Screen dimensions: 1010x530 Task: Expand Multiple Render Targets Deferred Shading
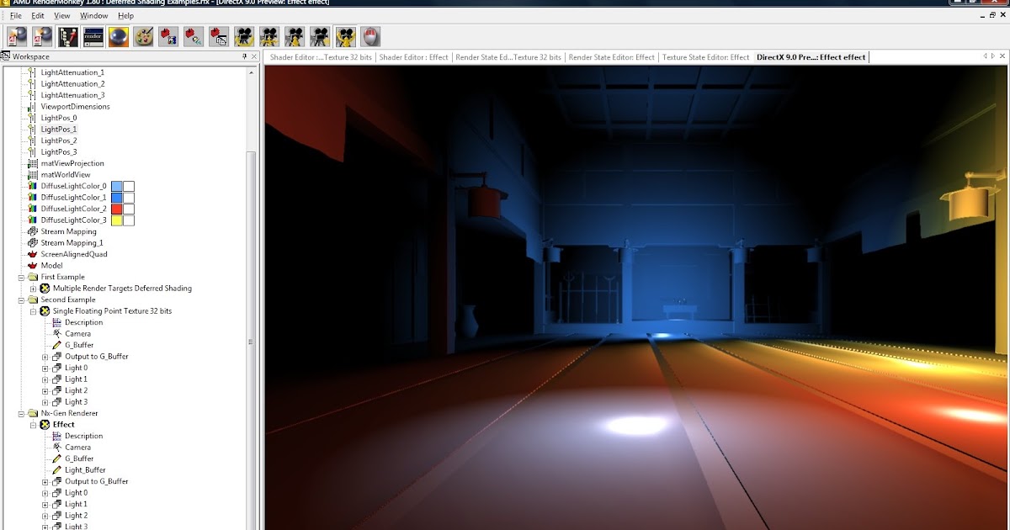pyautogui.click(x=33, y=289)
